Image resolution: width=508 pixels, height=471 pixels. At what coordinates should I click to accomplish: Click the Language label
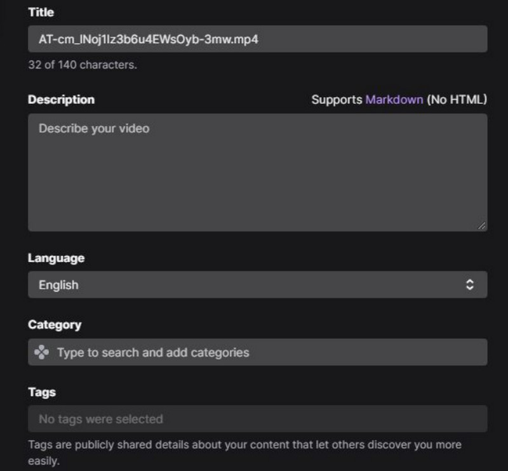pos(56,258)
